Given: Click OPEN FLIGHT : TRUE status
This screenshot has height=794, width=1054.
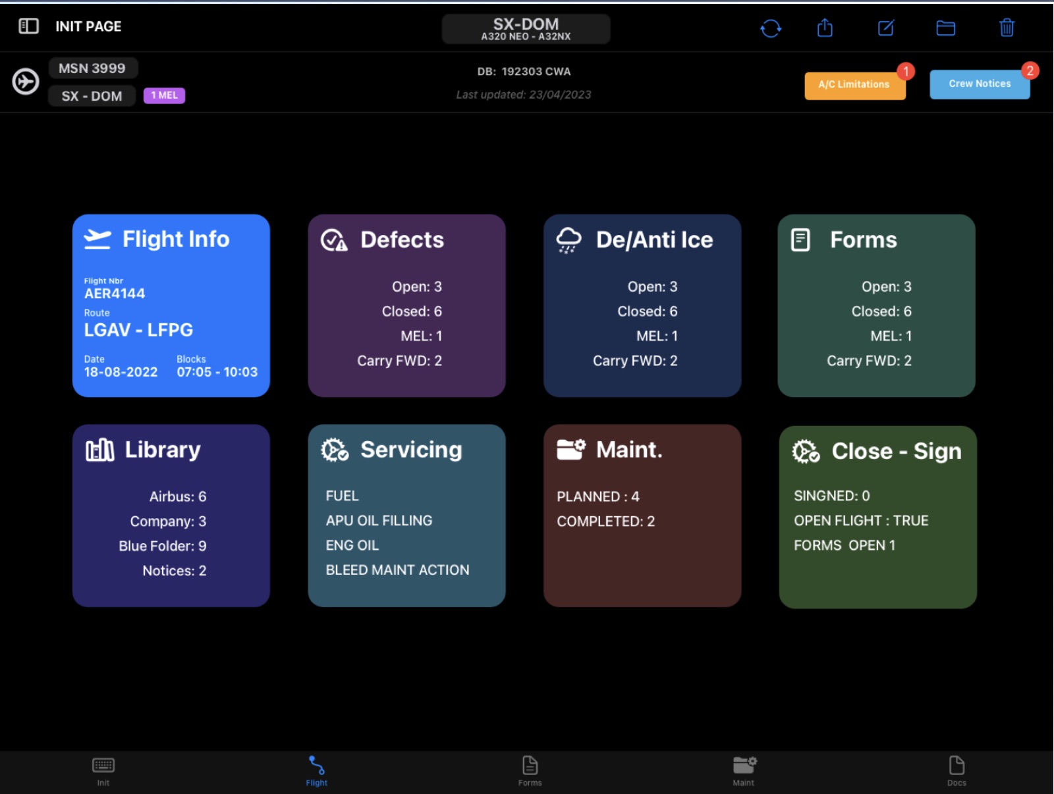Looking at the screenshot, I should point(861,521).
